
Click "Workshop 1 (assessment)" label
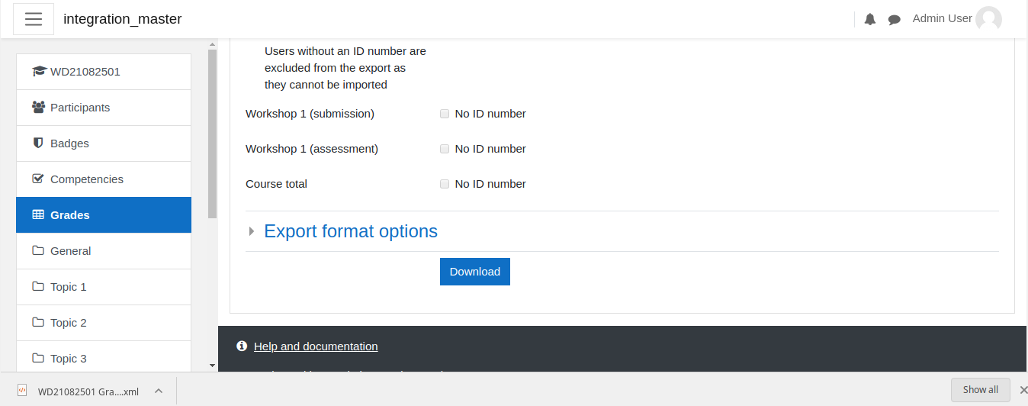[x=312, y=149]
